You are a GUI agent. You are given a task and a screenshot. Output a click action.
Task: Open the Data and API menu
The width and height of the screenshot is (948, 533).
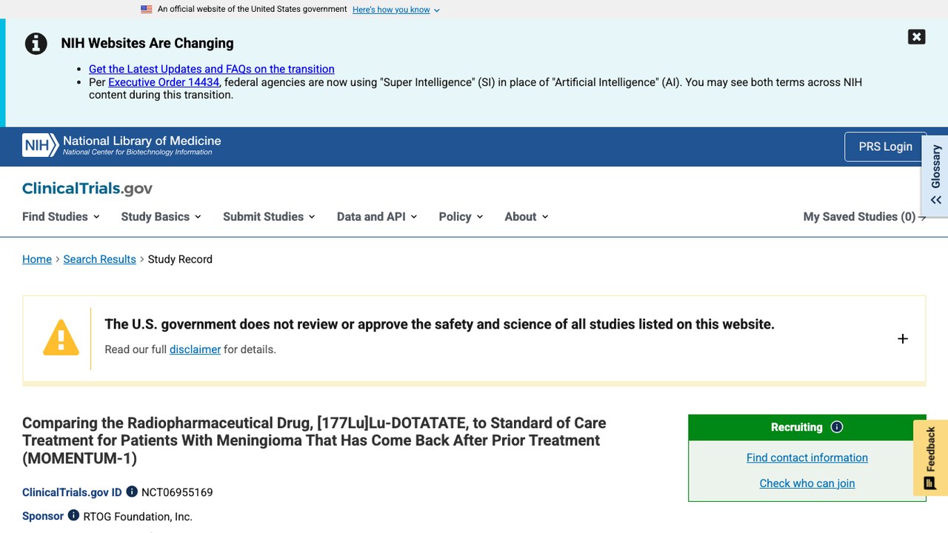coord(377,216)
